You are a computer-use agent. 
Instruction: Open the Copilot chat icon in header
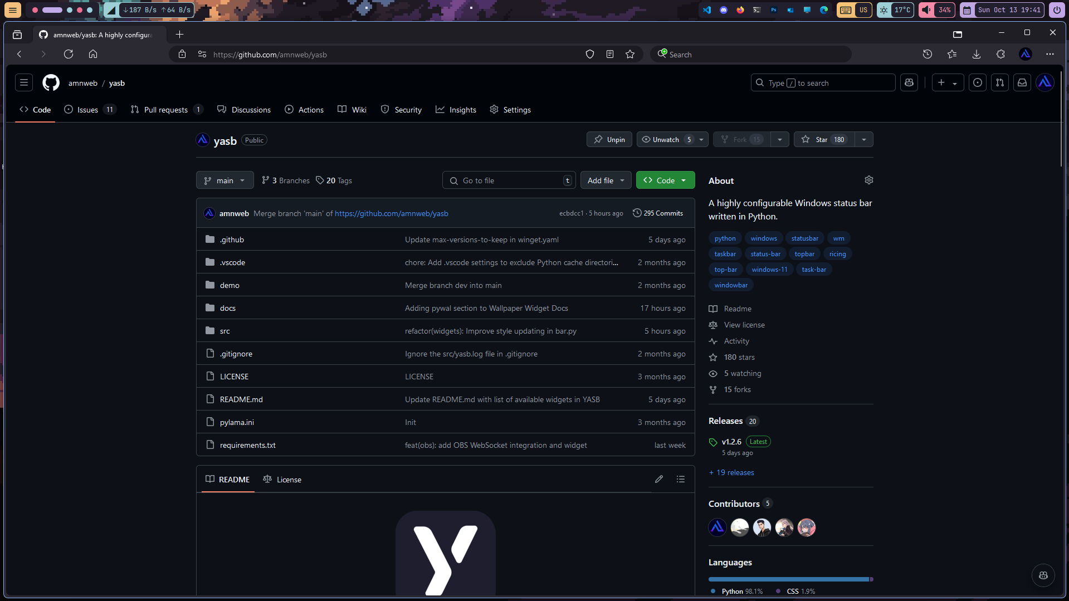[909, 83]
